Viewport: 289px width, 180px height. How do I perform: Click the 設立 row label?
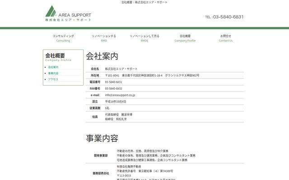[x=95, y=102]
